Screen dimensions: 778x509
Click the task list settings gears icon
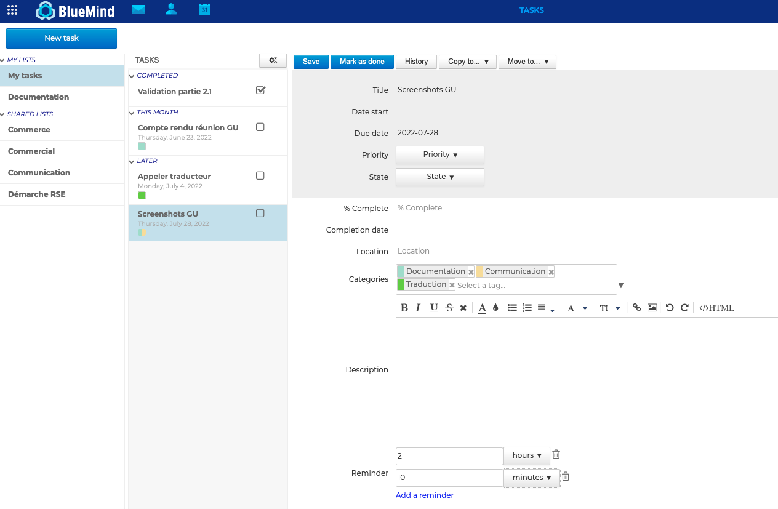click(x=273, y=60)
